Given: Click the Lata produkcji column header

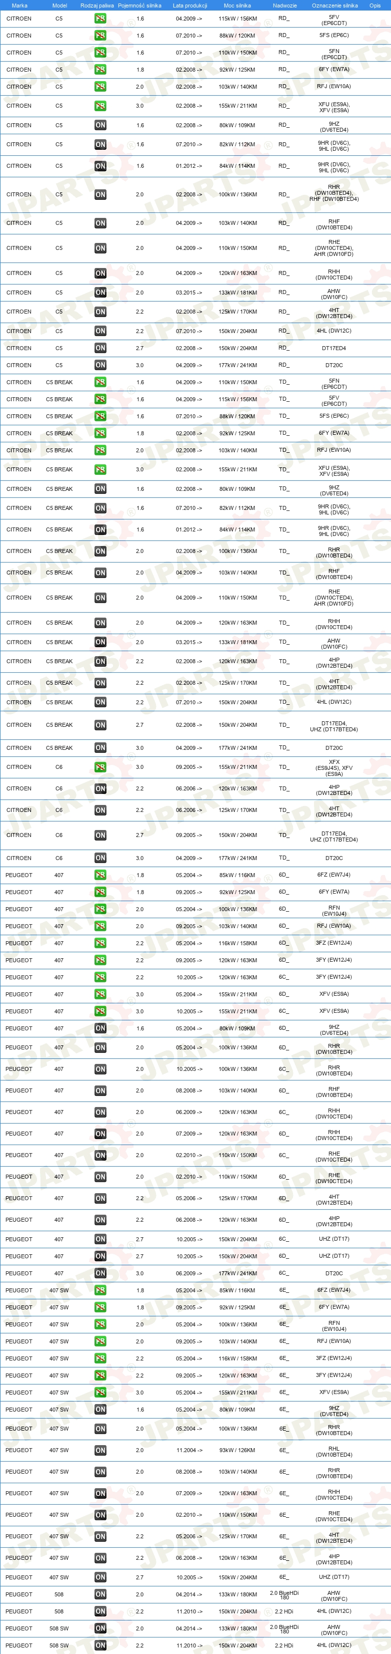Looking at the screenshot, I should pos(189,5).
